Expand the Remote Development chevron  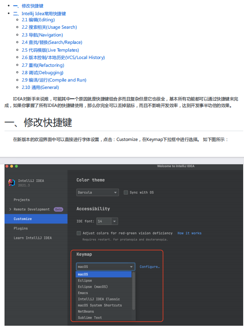click(x=10, y=209)
